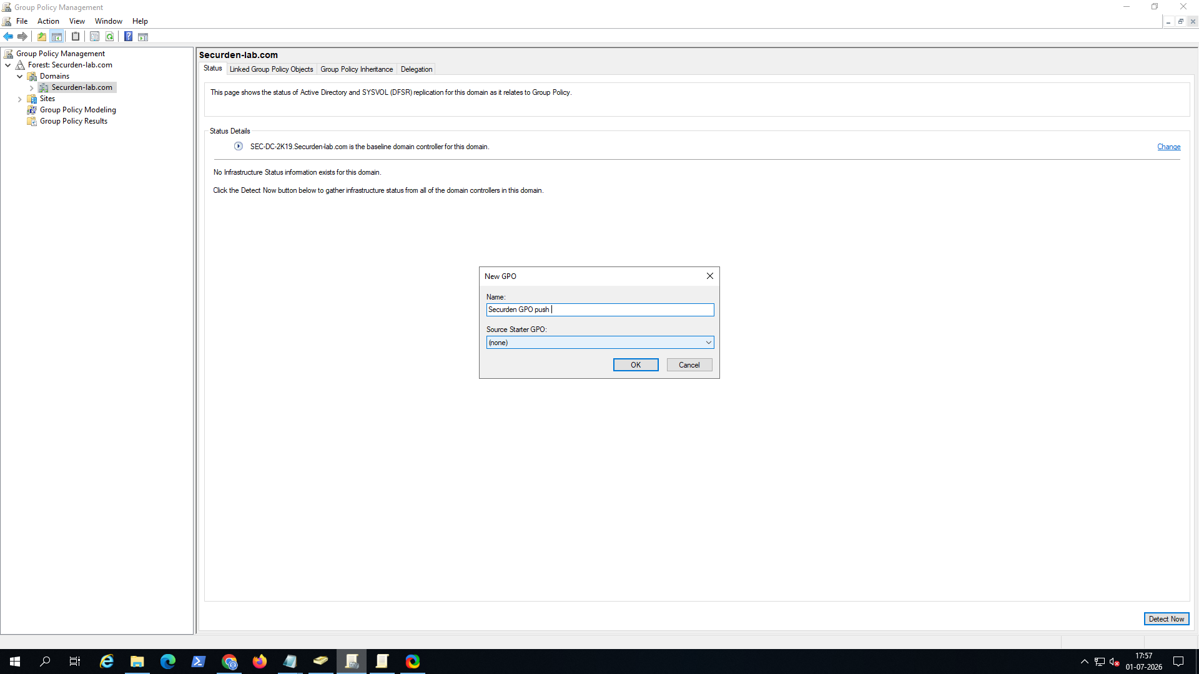Click the Up One Level folder icon
The width and height of the screenshot is (1199, 674).
click(42, 37)
